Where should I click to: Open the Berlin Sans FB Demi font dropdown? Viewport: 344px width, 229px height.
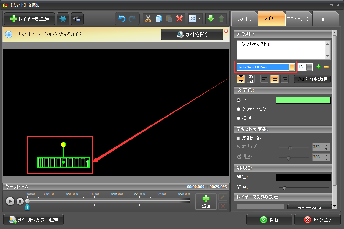pos(291,67)
